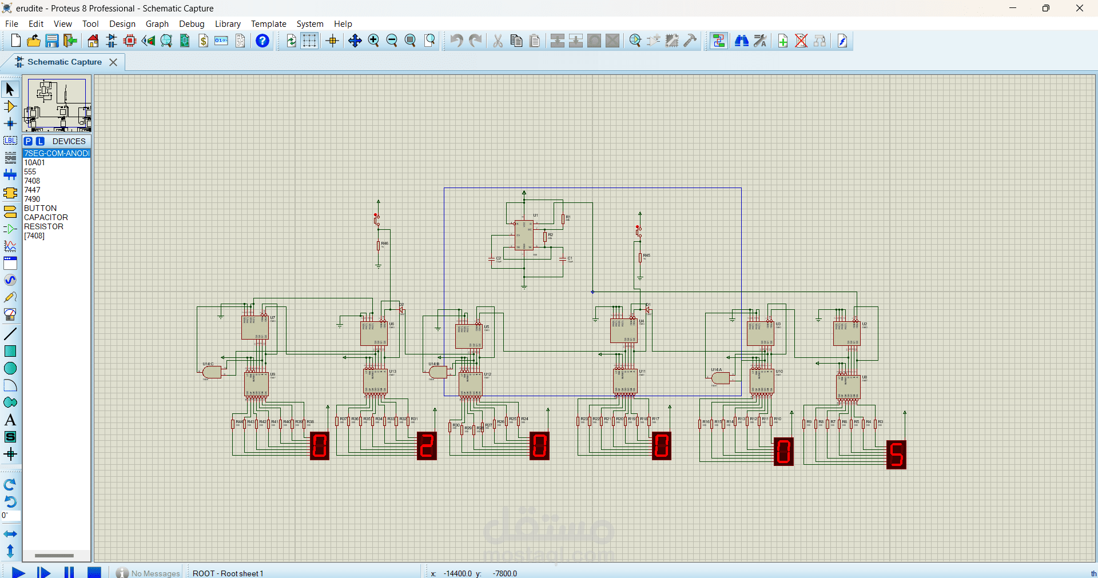
Task: Select Wire Label Mode
Action: [x=10, y=141]
